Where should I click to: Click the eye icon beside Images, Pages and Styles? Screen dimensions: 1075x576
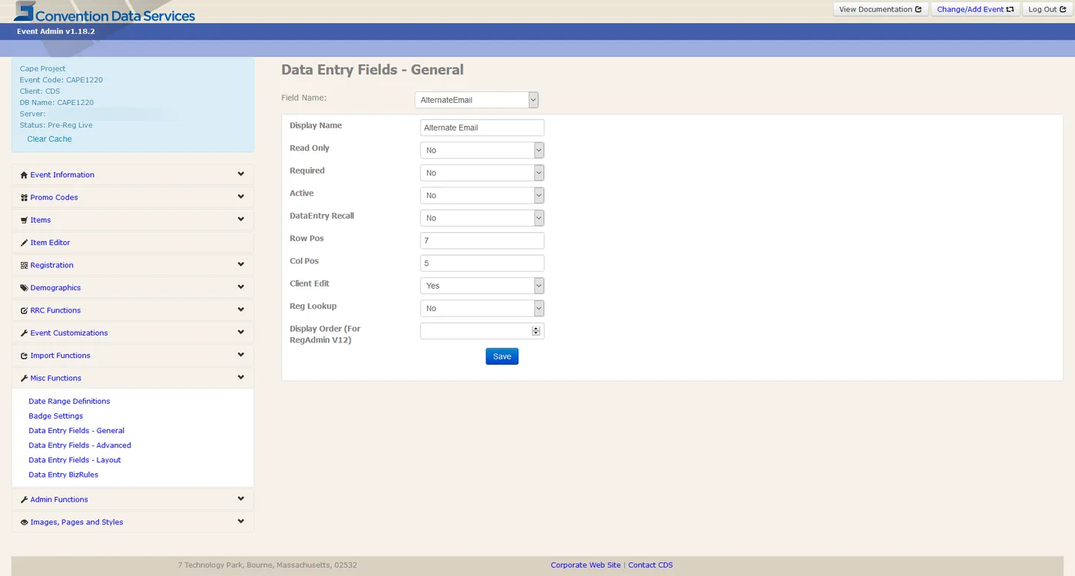click(x=24, y=522)
